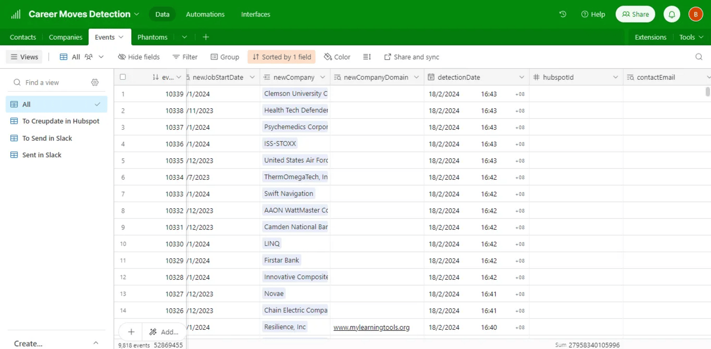The height and width of the screenshot is (349, 711).
Task: Select the Sent in Slack view
Action: coord(56,155)
